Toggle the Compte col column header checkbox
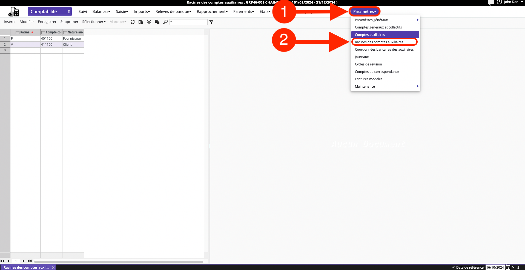 coord(43,32)
